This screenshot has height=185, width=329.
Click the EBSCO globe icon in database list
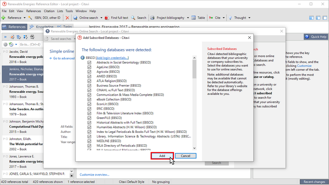point(83,58)
